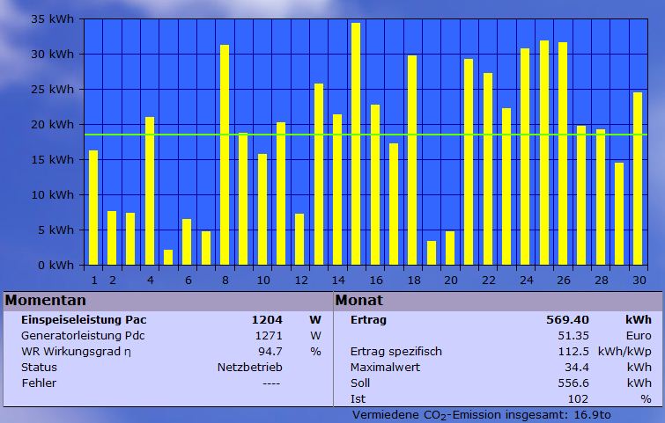Click the yellow bar for day 15
The height and width of the screenshot is (423, 665).
356,144
